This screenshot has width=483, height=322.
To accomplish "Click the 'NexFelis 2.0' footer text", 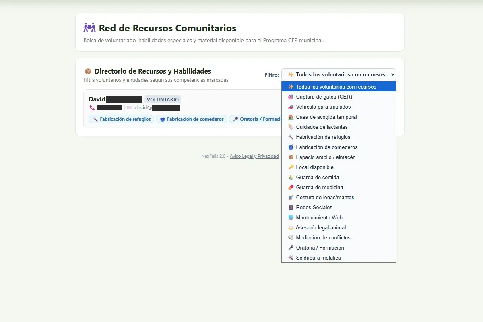I will click(213, 156).
